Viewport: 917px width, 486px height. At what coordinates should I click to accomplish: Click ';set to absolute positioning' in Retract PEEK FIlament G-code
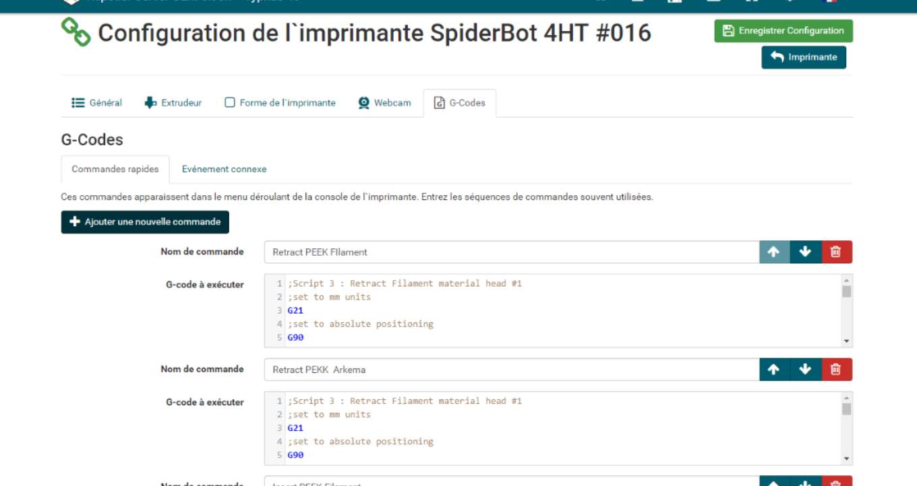(x=360, y=324)
